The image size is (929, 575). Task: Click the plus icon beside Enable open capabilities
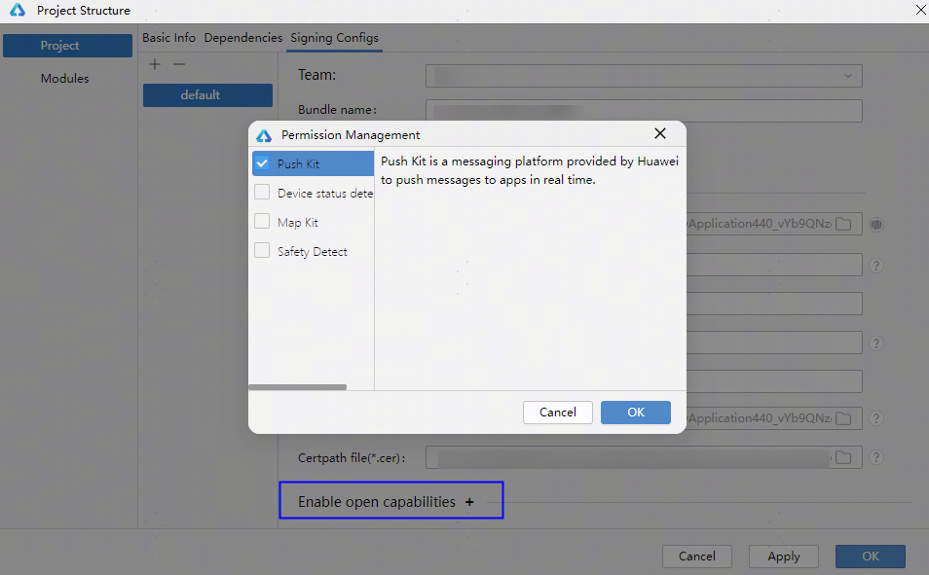tap(469, 502)
